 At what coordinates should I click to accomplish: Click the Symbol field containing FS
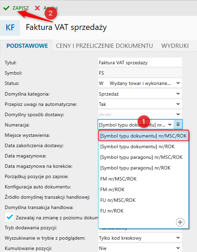tap(140, 73)
